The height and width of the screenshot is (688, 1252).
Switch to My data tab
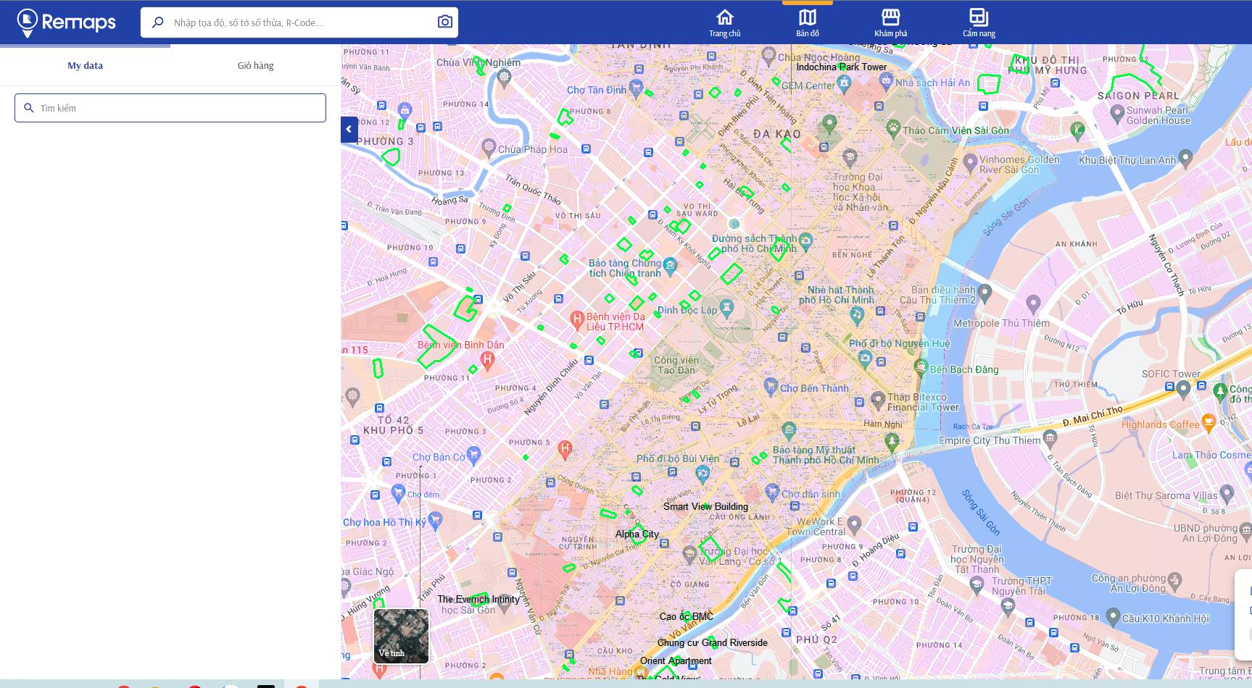click(85, 65)
